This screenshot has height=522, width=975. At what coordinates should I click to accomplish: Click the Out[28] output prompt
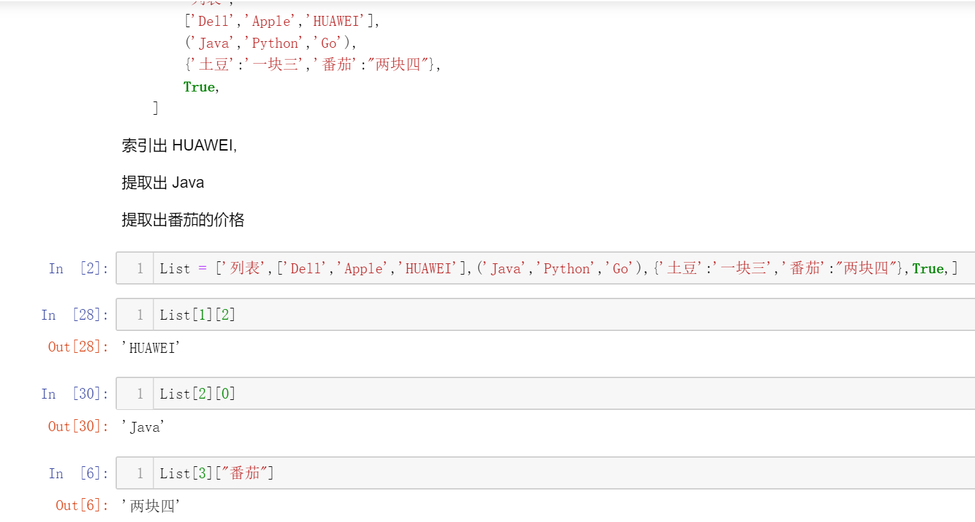(78, 347)
